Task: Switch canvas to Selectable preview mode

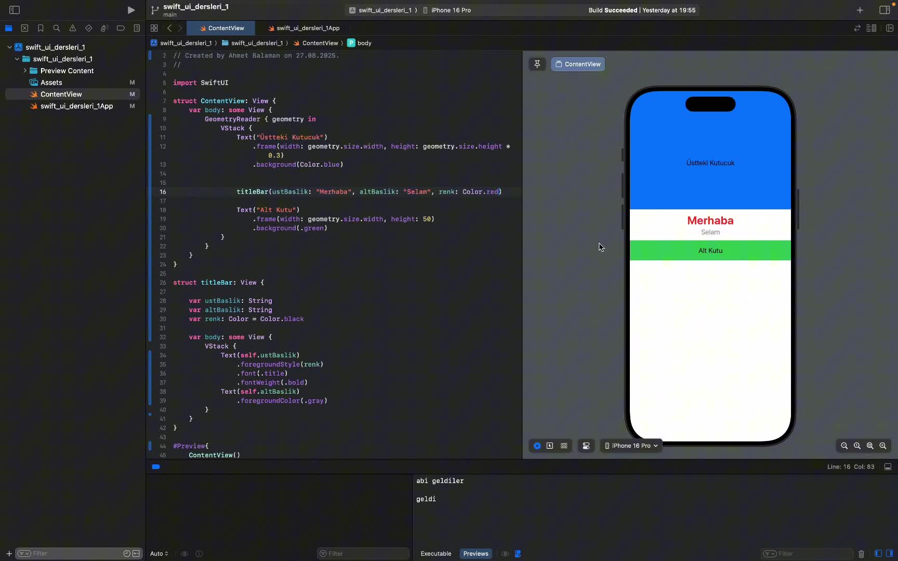Action: click(x=550, y=446)
